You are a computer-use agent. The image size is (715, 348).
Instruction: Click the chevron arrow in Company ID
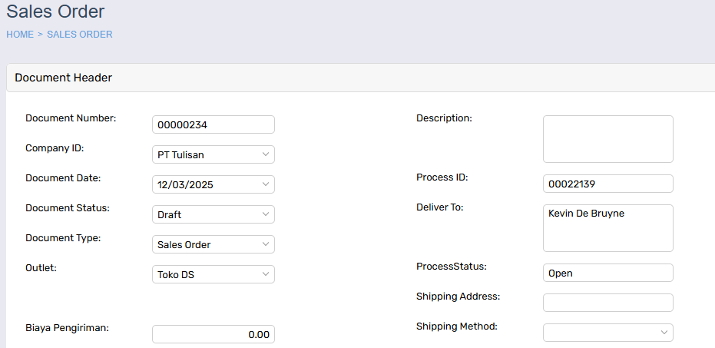[266, 154]
